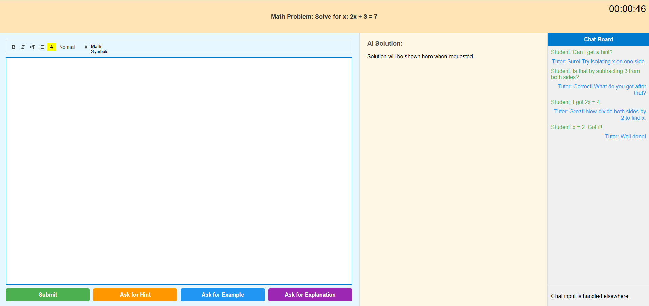Open the Normal paragraph style dropdown
The height and width of the screenshot is (306, 649).
[67, 47]
